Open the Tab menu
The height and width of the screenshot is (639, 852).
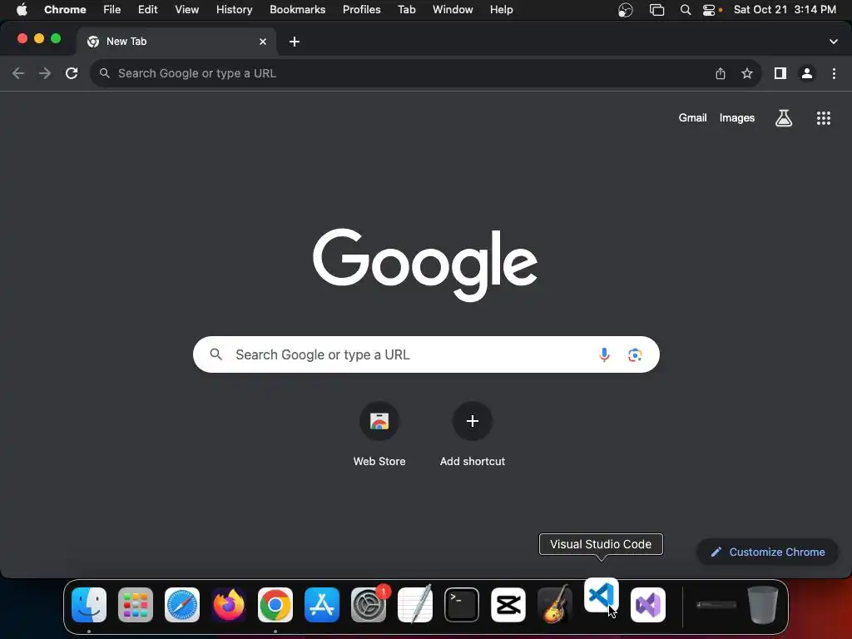[x=406, y=10]
